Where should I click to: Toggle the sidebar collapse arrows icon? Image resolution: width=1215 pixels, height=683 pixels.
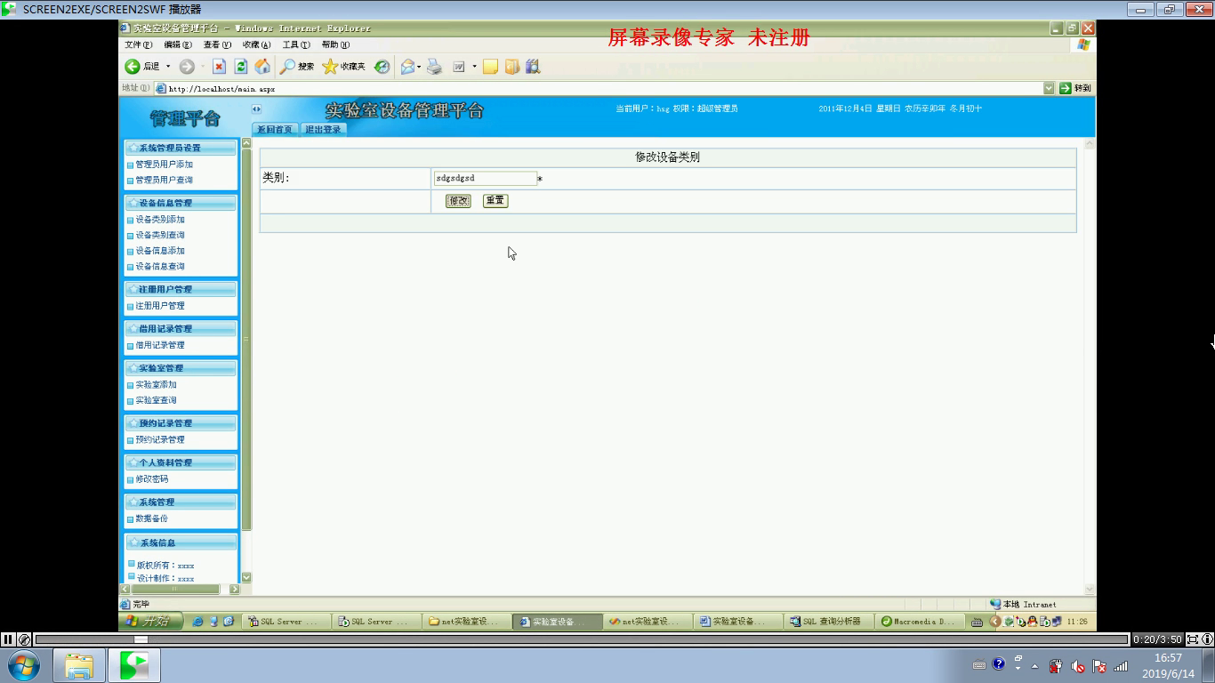[x=256, y=109]
